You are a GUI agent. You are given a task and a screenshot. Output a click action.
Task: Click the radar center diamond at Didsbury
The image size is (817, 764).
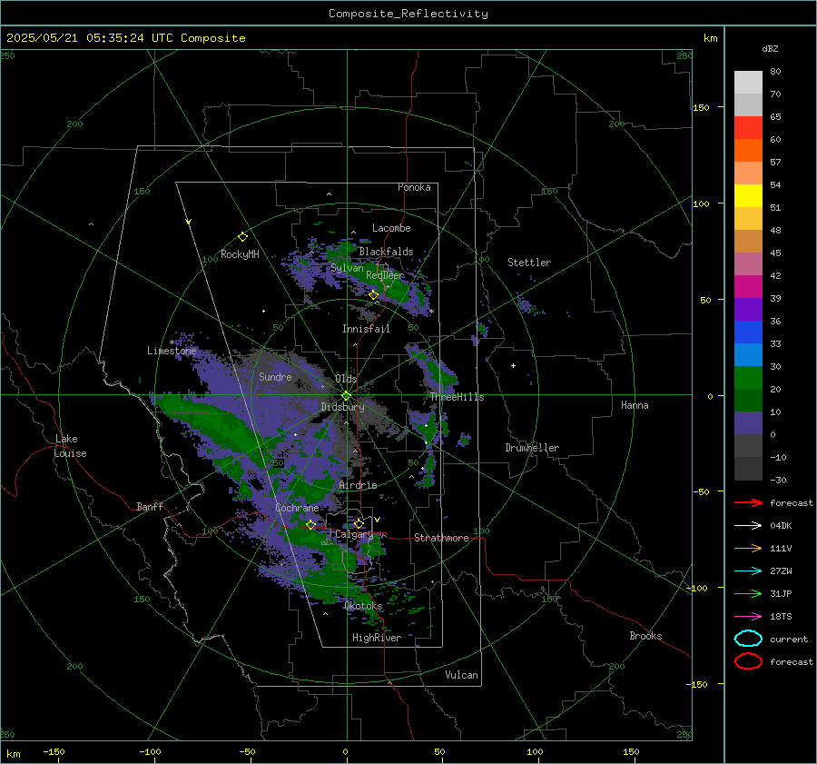click(x=347, y=395)
